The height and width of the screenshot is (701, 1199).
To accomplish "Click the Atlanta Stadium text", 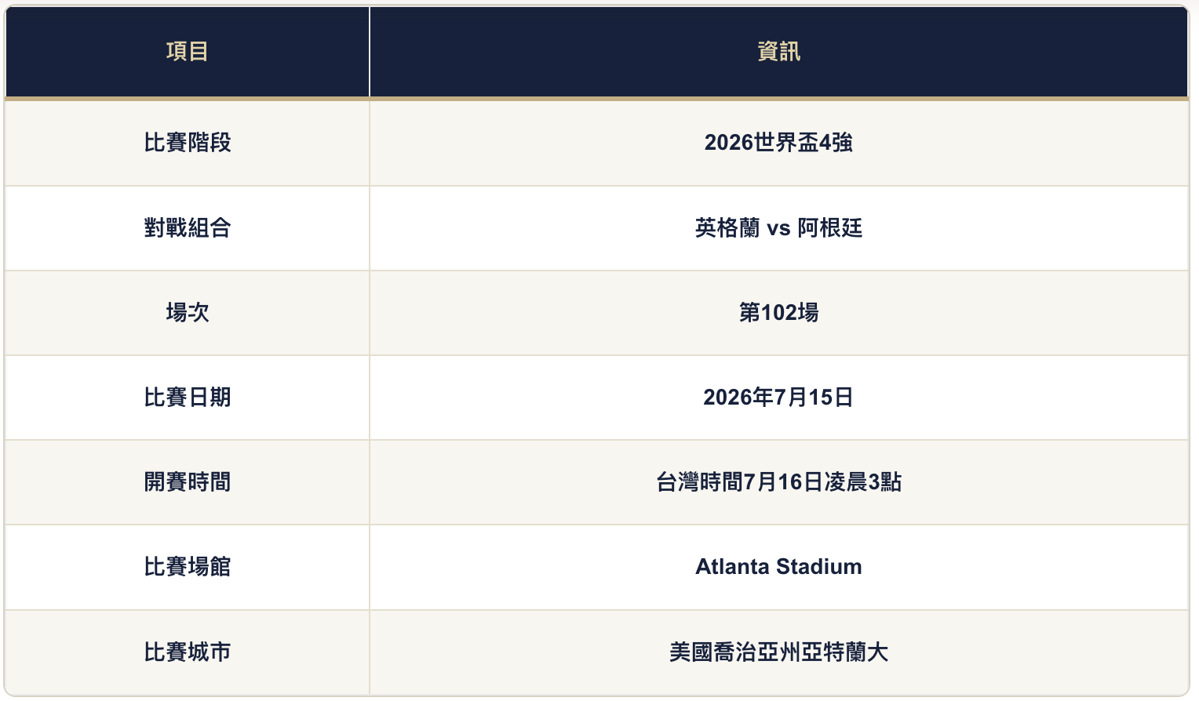I will (778, 567).
